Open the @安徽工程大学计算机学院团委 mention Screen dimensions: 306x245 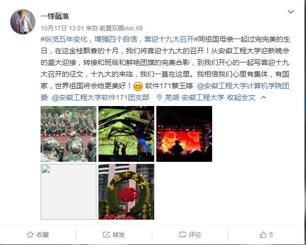tap(165, 91)
